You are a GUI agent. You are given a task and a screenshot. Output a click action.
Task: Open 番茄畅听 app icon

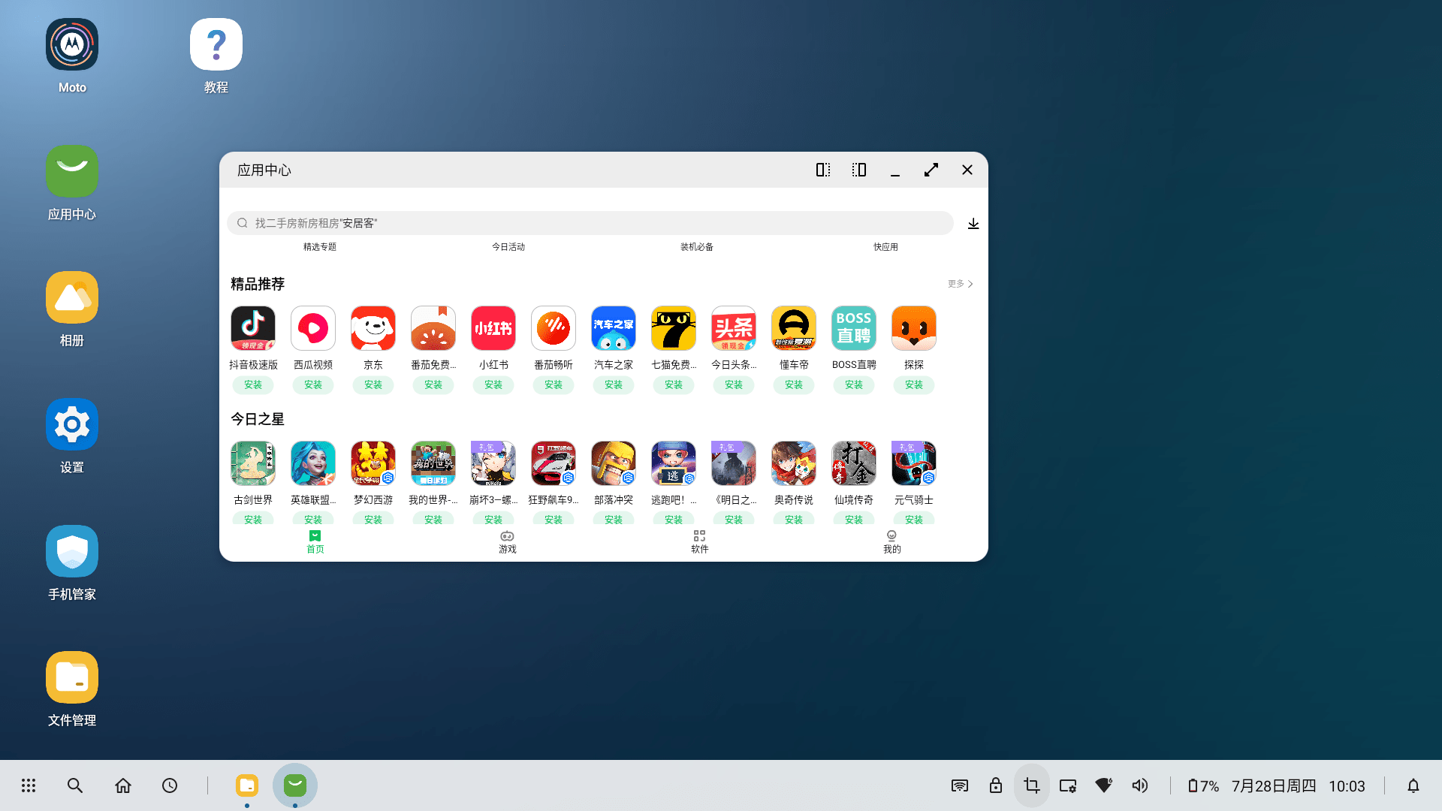pyautogui.click(x=554, y=328)
